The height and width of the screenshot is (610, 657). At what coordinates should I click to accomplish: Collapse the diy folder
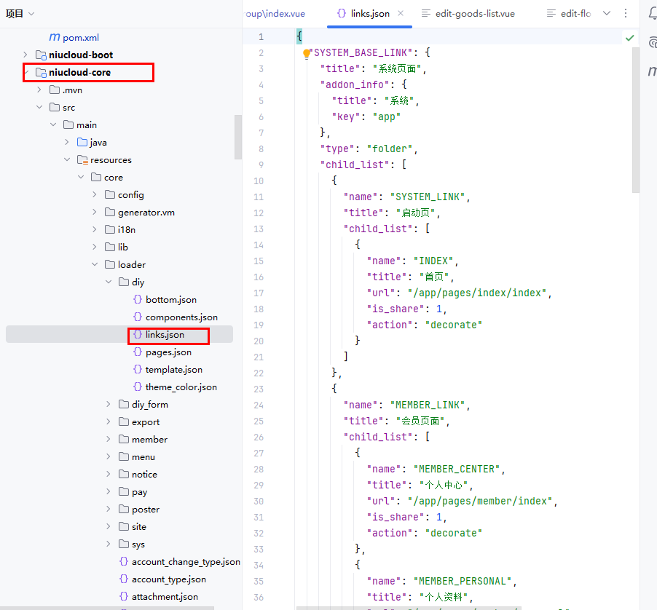(x=109, y=282)
